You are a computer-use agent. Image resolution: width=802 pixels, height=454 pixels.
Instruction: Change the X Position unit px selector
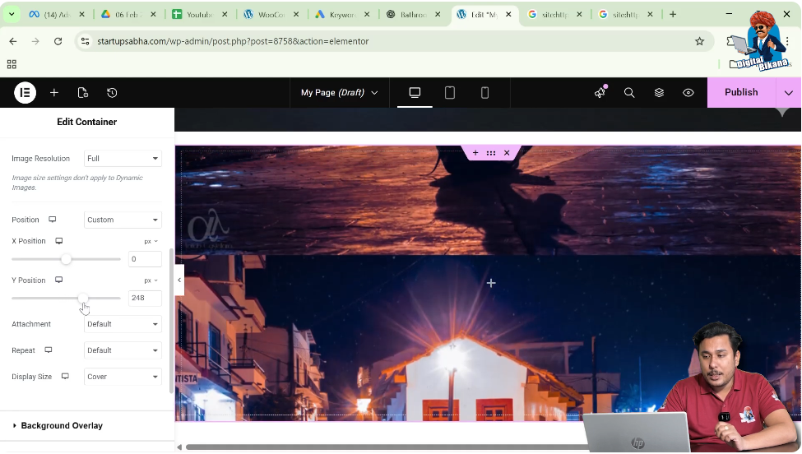(x=151, y=241)
